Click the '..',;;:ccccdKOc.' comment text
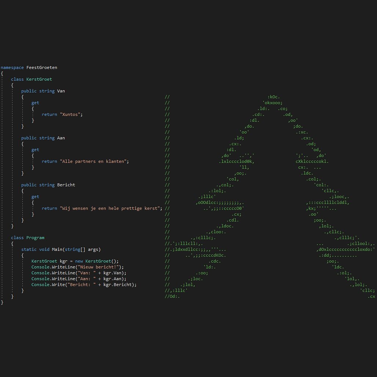The height and width of the screenshot is (377, 377). coord(206,255)
